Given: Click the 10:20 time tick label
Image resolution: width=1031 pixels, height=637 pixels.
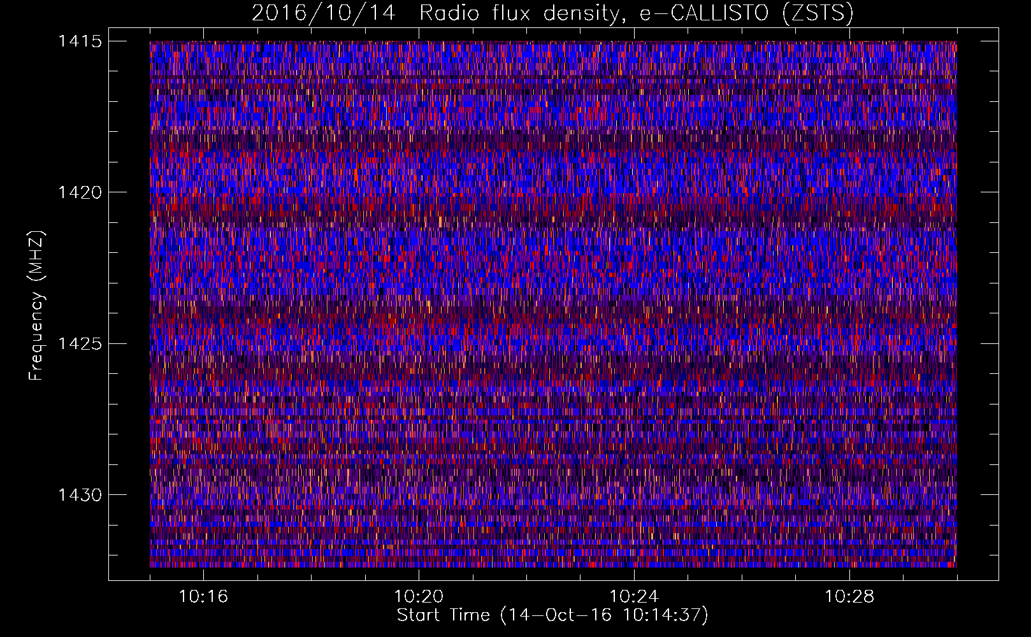Looking at the screenshot, I should pos(419,597).
